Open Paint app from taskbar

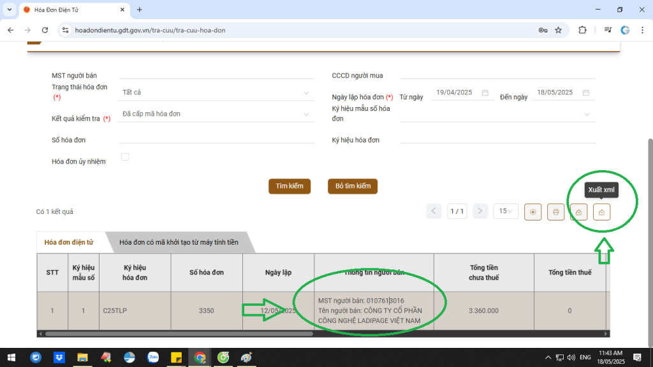[x=247, y=357]
